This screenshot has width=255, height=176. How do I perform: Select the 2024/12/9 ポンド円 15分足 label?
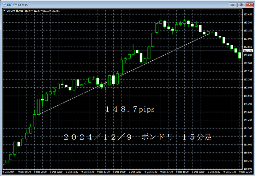point(138,137)
